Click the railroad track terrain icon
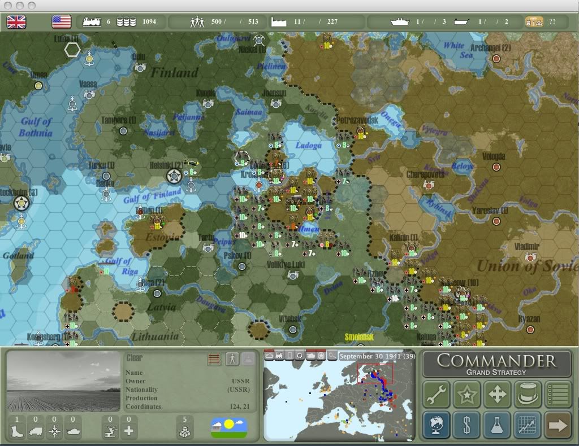This screenshot has height=446, width=579. coord(214,359)
